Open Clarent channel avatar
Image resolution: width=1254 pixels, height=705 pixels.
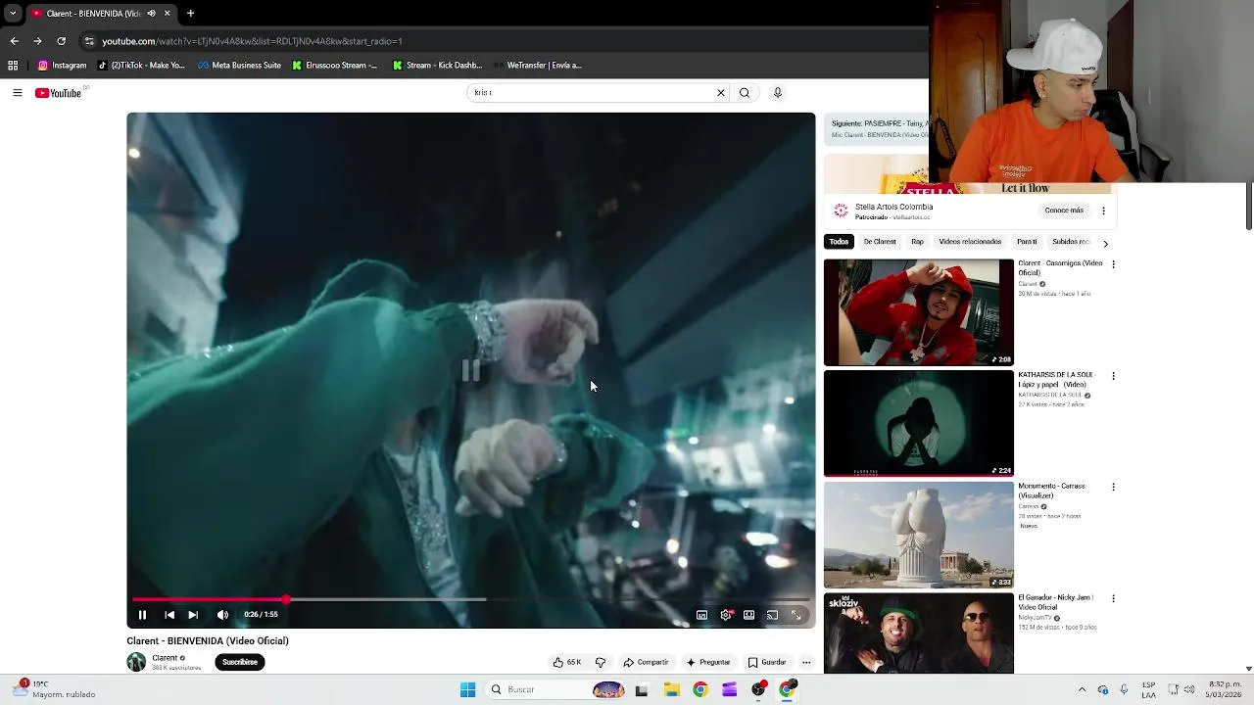[136, 662]
